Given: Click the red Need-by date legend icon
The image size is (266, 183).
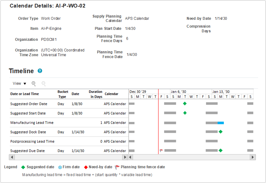Looking at the screenshot, I should click(86, 167).
